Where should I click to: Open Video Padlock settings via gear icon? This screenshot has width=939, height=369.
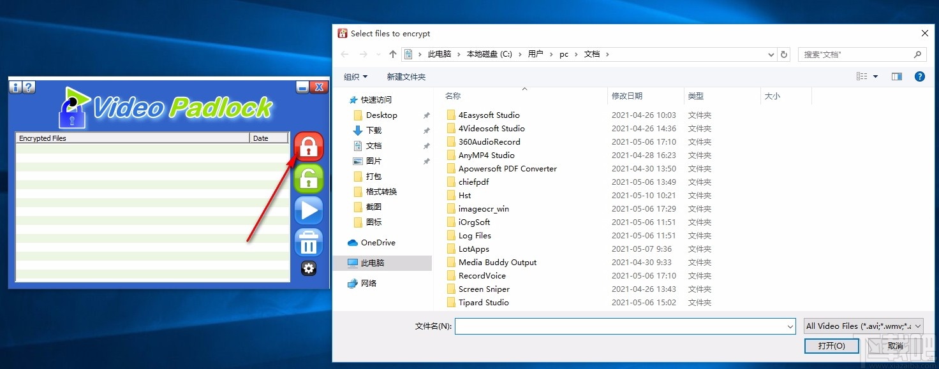(x=309, y=269)
